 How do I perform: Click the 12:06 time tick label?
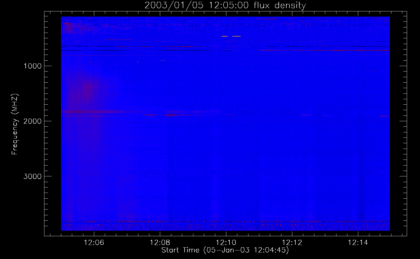(94, 242)
